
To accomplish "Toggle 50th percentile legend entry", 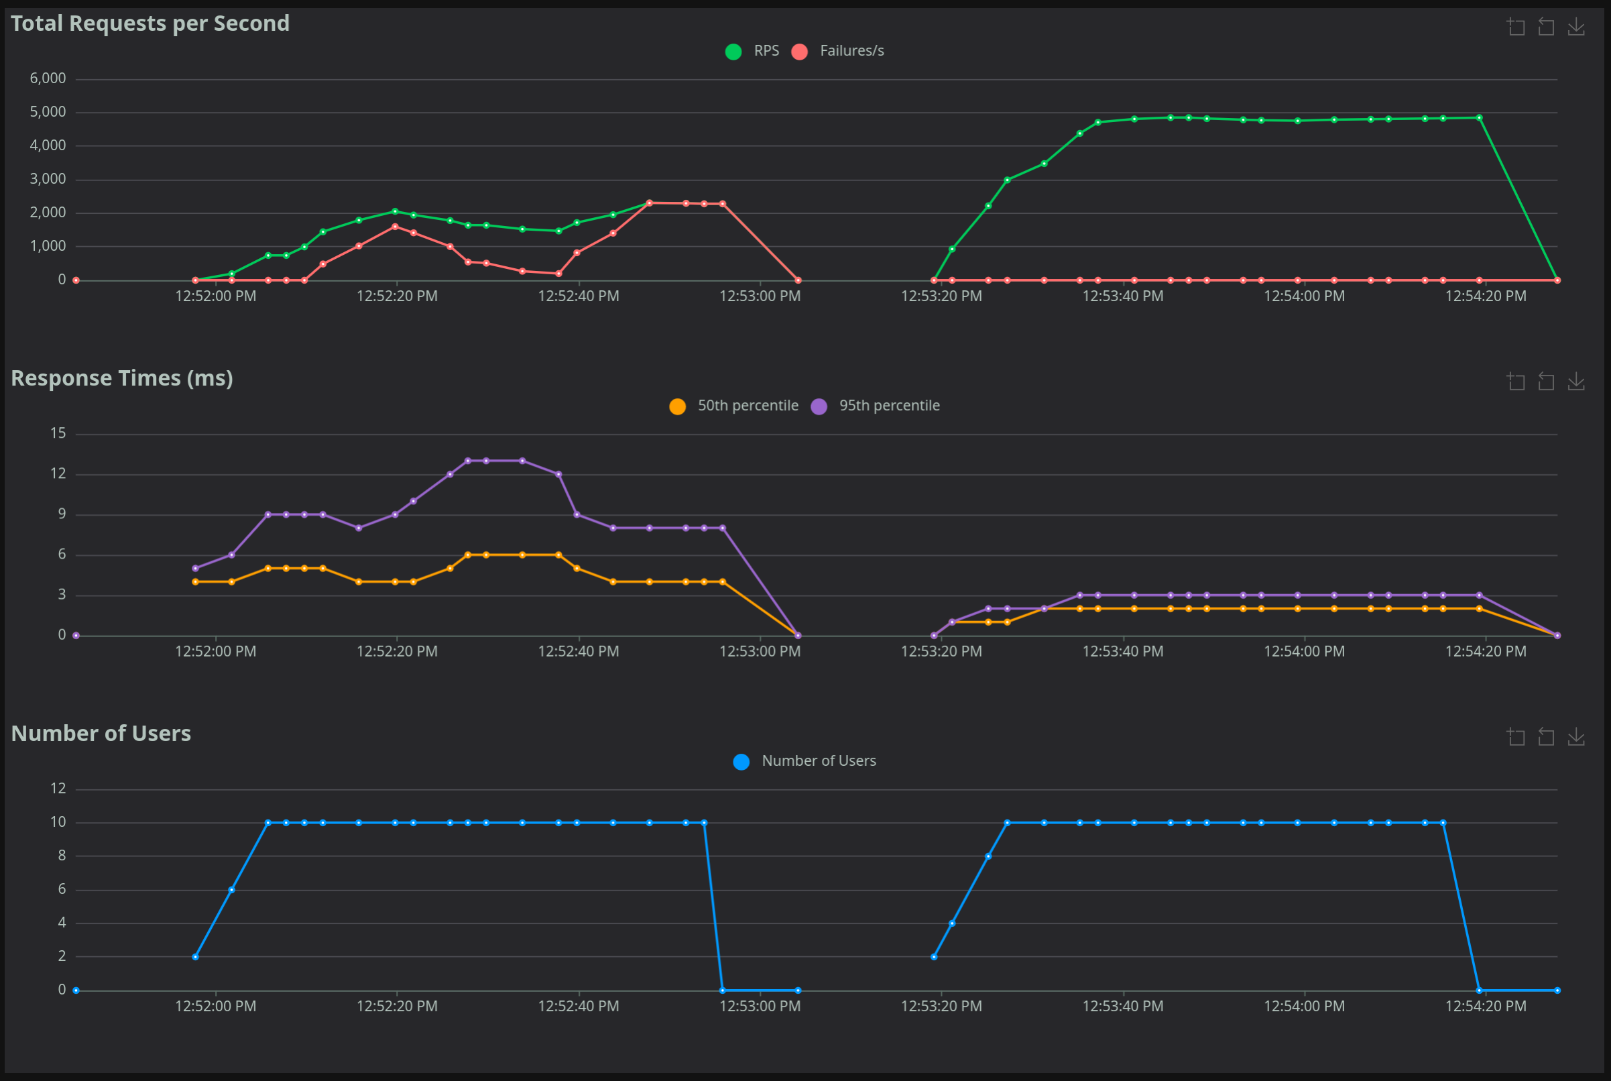I will (747, 406).
